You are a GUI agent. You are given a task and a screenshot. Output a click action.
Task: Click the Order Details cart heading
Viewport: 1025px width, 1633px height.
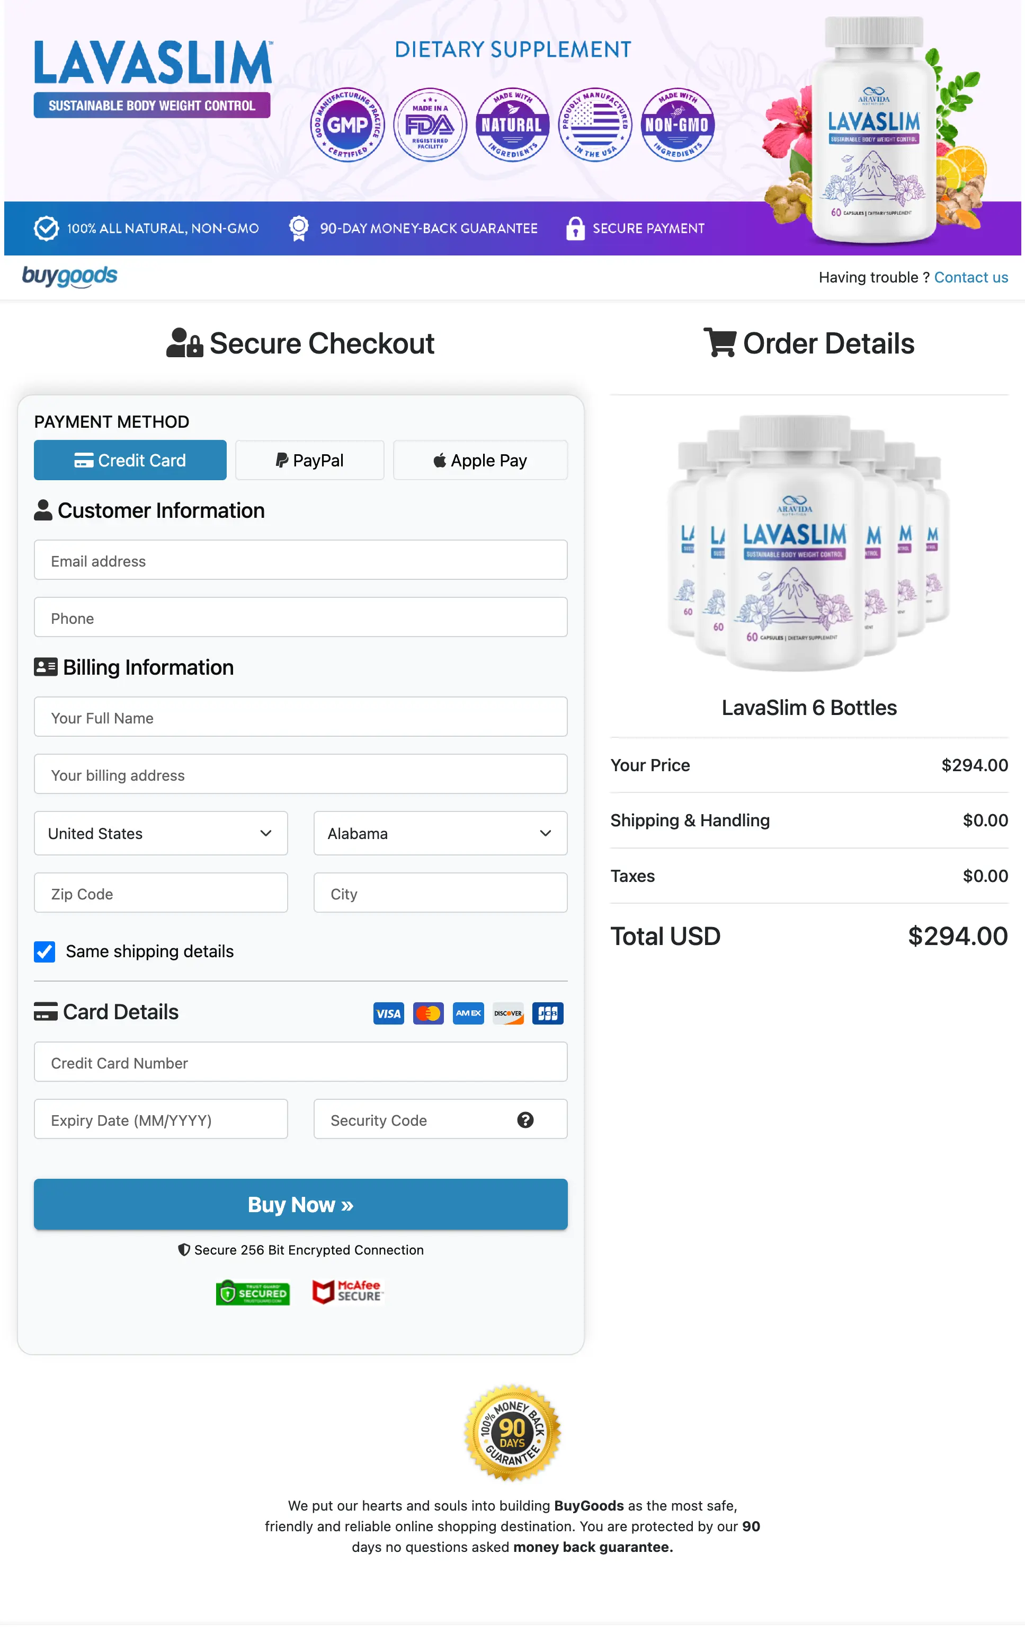pyautogui.click(x=809, y=343)
